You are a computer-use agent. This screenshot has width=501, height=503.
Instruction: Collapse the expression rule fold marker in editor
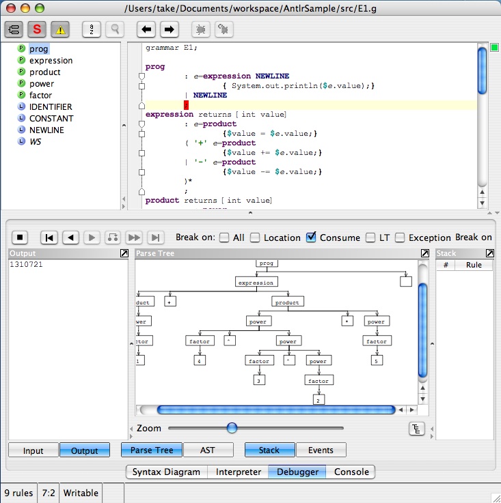(x=141, y=124)
